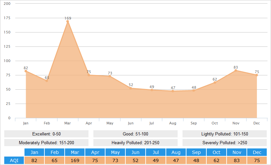The image size is (271, 165).
Task: Click the table cell with AQI value 65
Action: (55, 160)
